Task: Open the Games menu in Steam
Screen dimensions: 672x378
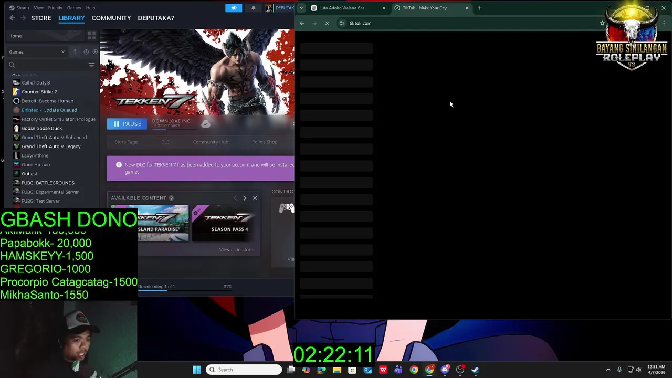Action: pos(74,8)
